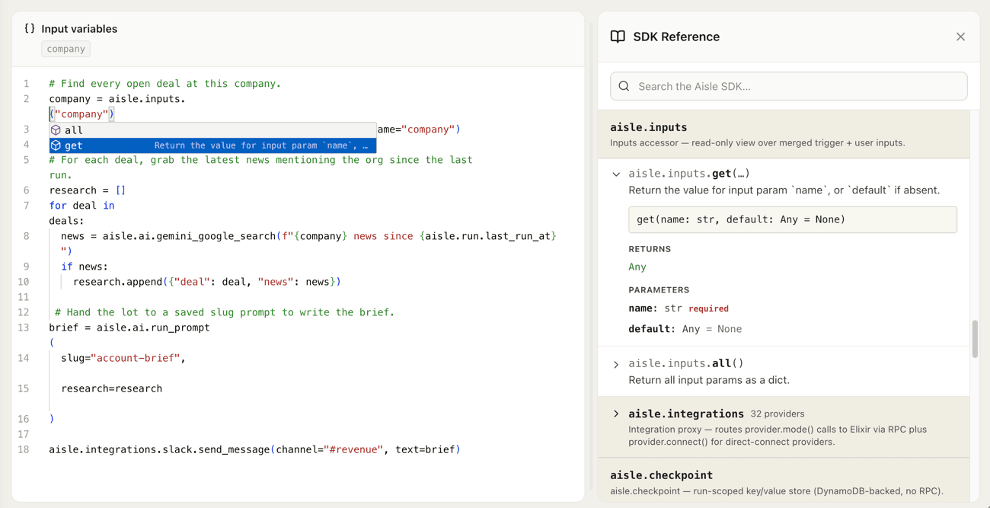Image resolution: width=990 pixels, height=508 pixels.
Task: Click the SDK Reference book icon
Action: [x=618, y=37]
